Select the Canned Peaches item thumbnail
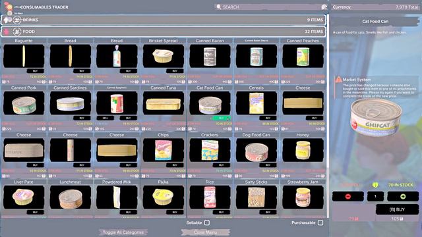The height and width of the screenshot is (237, 422). pos(303,56)
